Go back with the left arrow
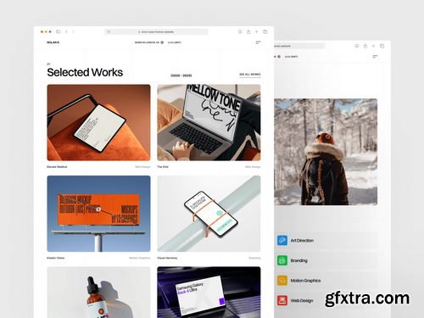424x318 pixels. 66,31
